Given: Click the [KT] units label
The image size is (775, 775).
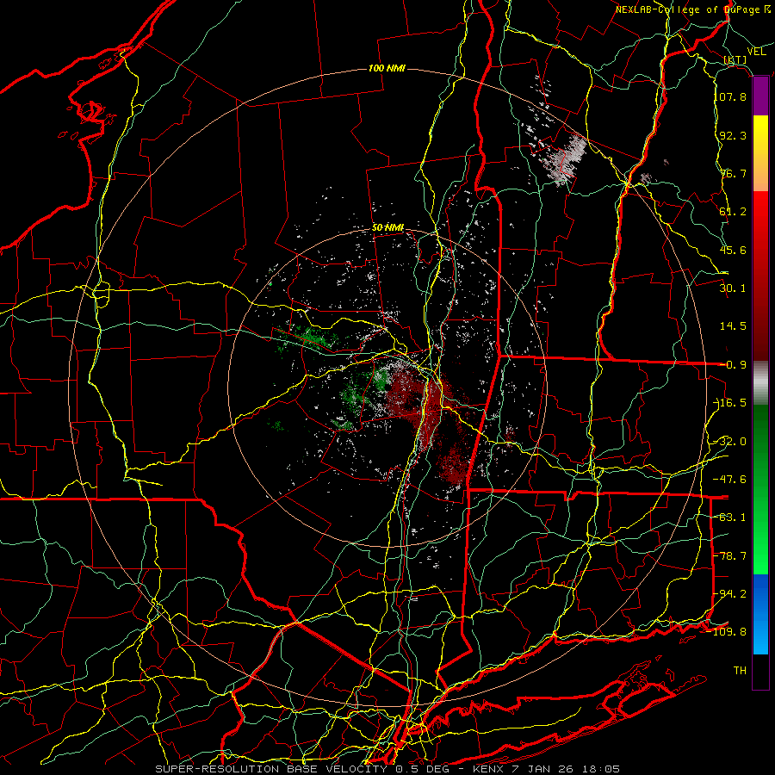Looking at the screenshot, I should tap(735, 59).
